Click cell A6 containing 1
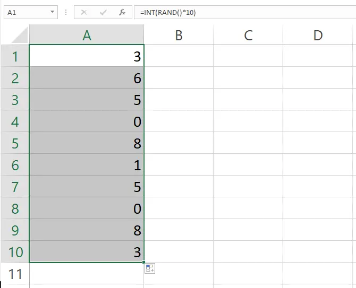Image resolution: width=356 pixels, height=288 pixels. click(x=87, y=165)
